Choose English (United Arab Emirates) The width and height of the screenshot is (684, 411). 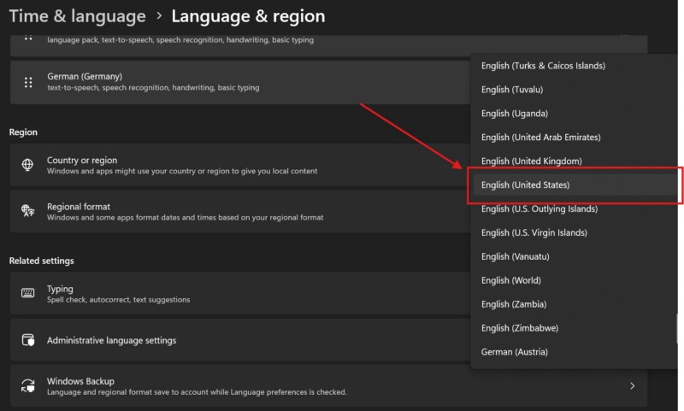[540, 138]
